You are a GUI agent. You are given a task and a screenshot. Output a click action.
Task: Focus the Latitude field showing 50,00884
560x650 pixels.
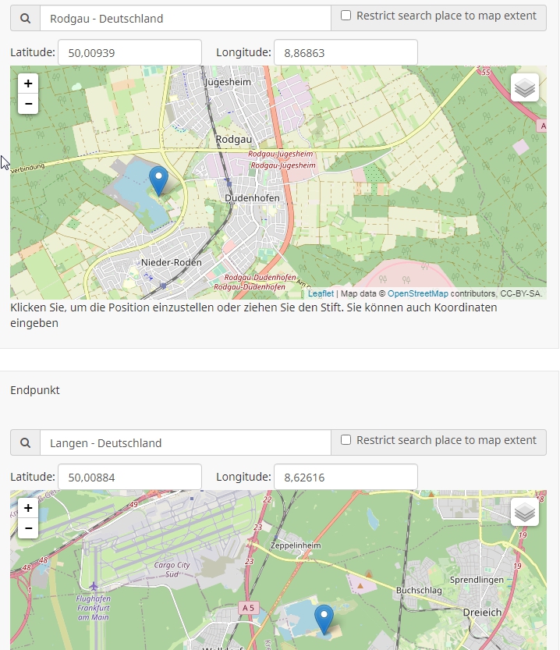(129, 477)
